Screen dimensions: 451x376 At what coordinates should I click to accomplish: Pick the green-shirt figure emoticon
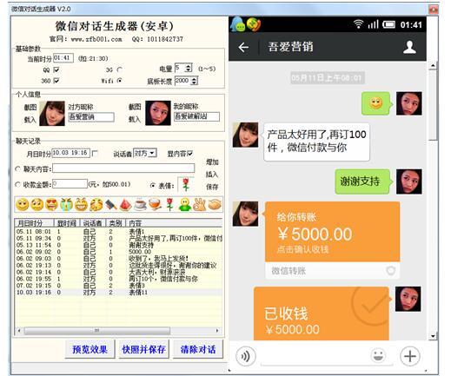click(x=185, y=205)
